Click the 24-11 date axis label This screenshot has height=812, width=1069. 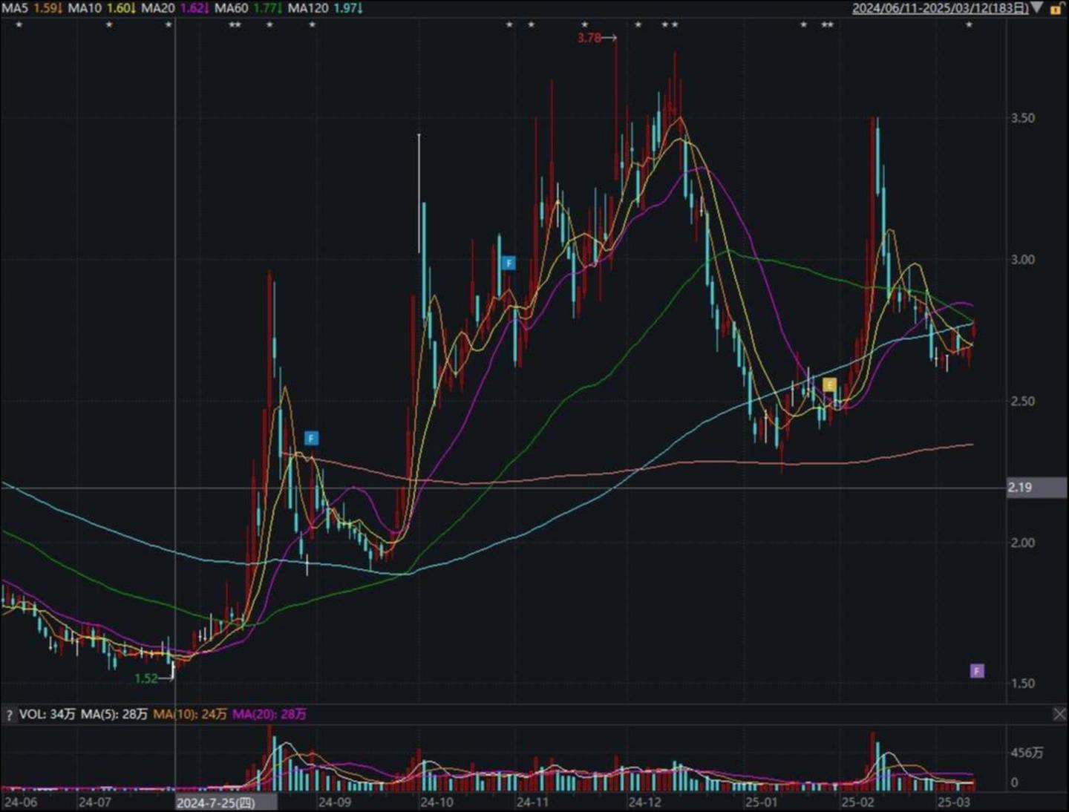coord(533,802)
